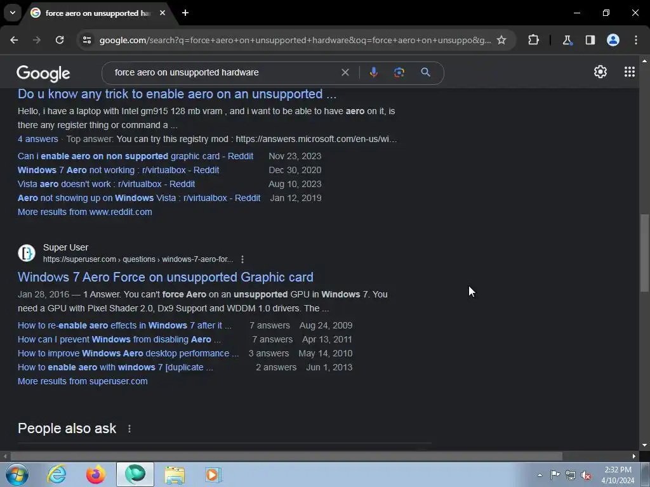Viewport: 650px width, 487px height.
Task: Click the address bar URL
Action: coord(295,40)
